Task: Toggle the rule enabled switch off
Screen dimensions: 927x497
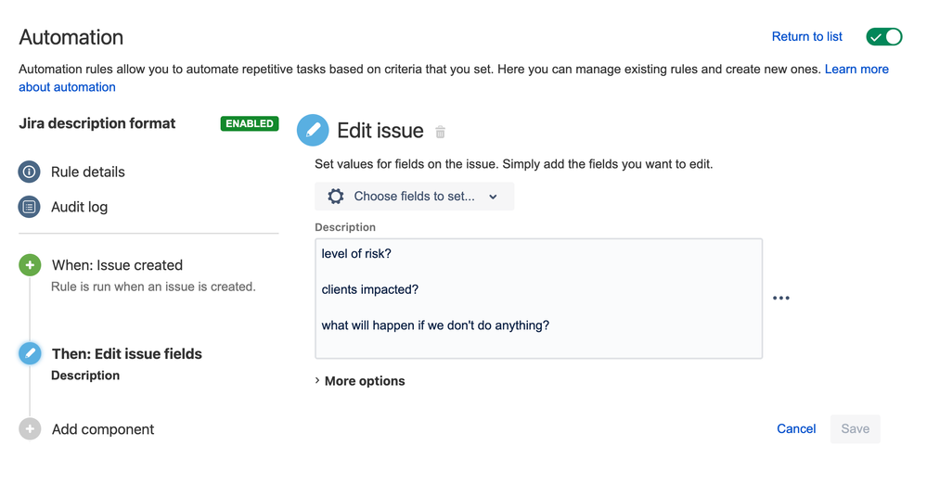Action: pyautogui.click(x=883, y=37)
